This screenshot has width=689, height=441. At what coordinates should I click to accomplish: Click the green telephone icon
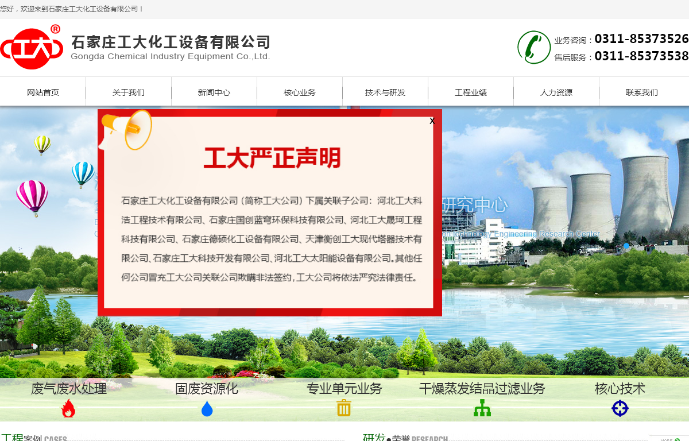[x=534, y=47]
